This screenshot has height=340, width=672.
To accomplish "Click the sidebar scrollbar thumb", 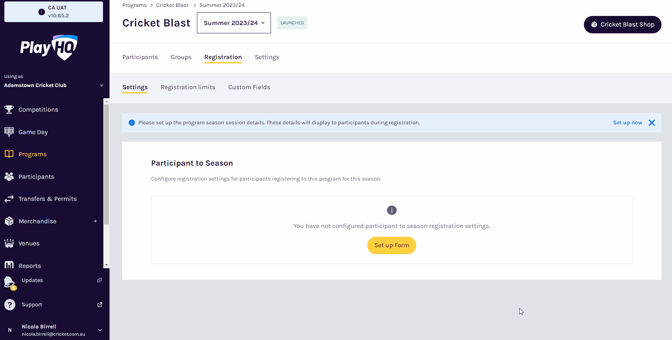I will click(x=106, y=165).
